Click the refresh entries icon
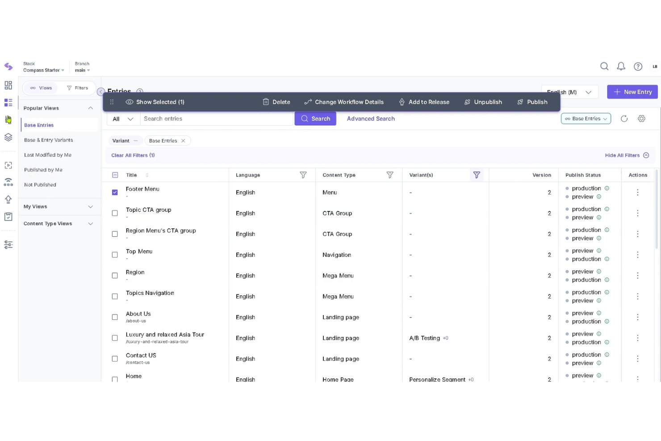Viewport: 661px width, 441px height. (x=624, y=118)
